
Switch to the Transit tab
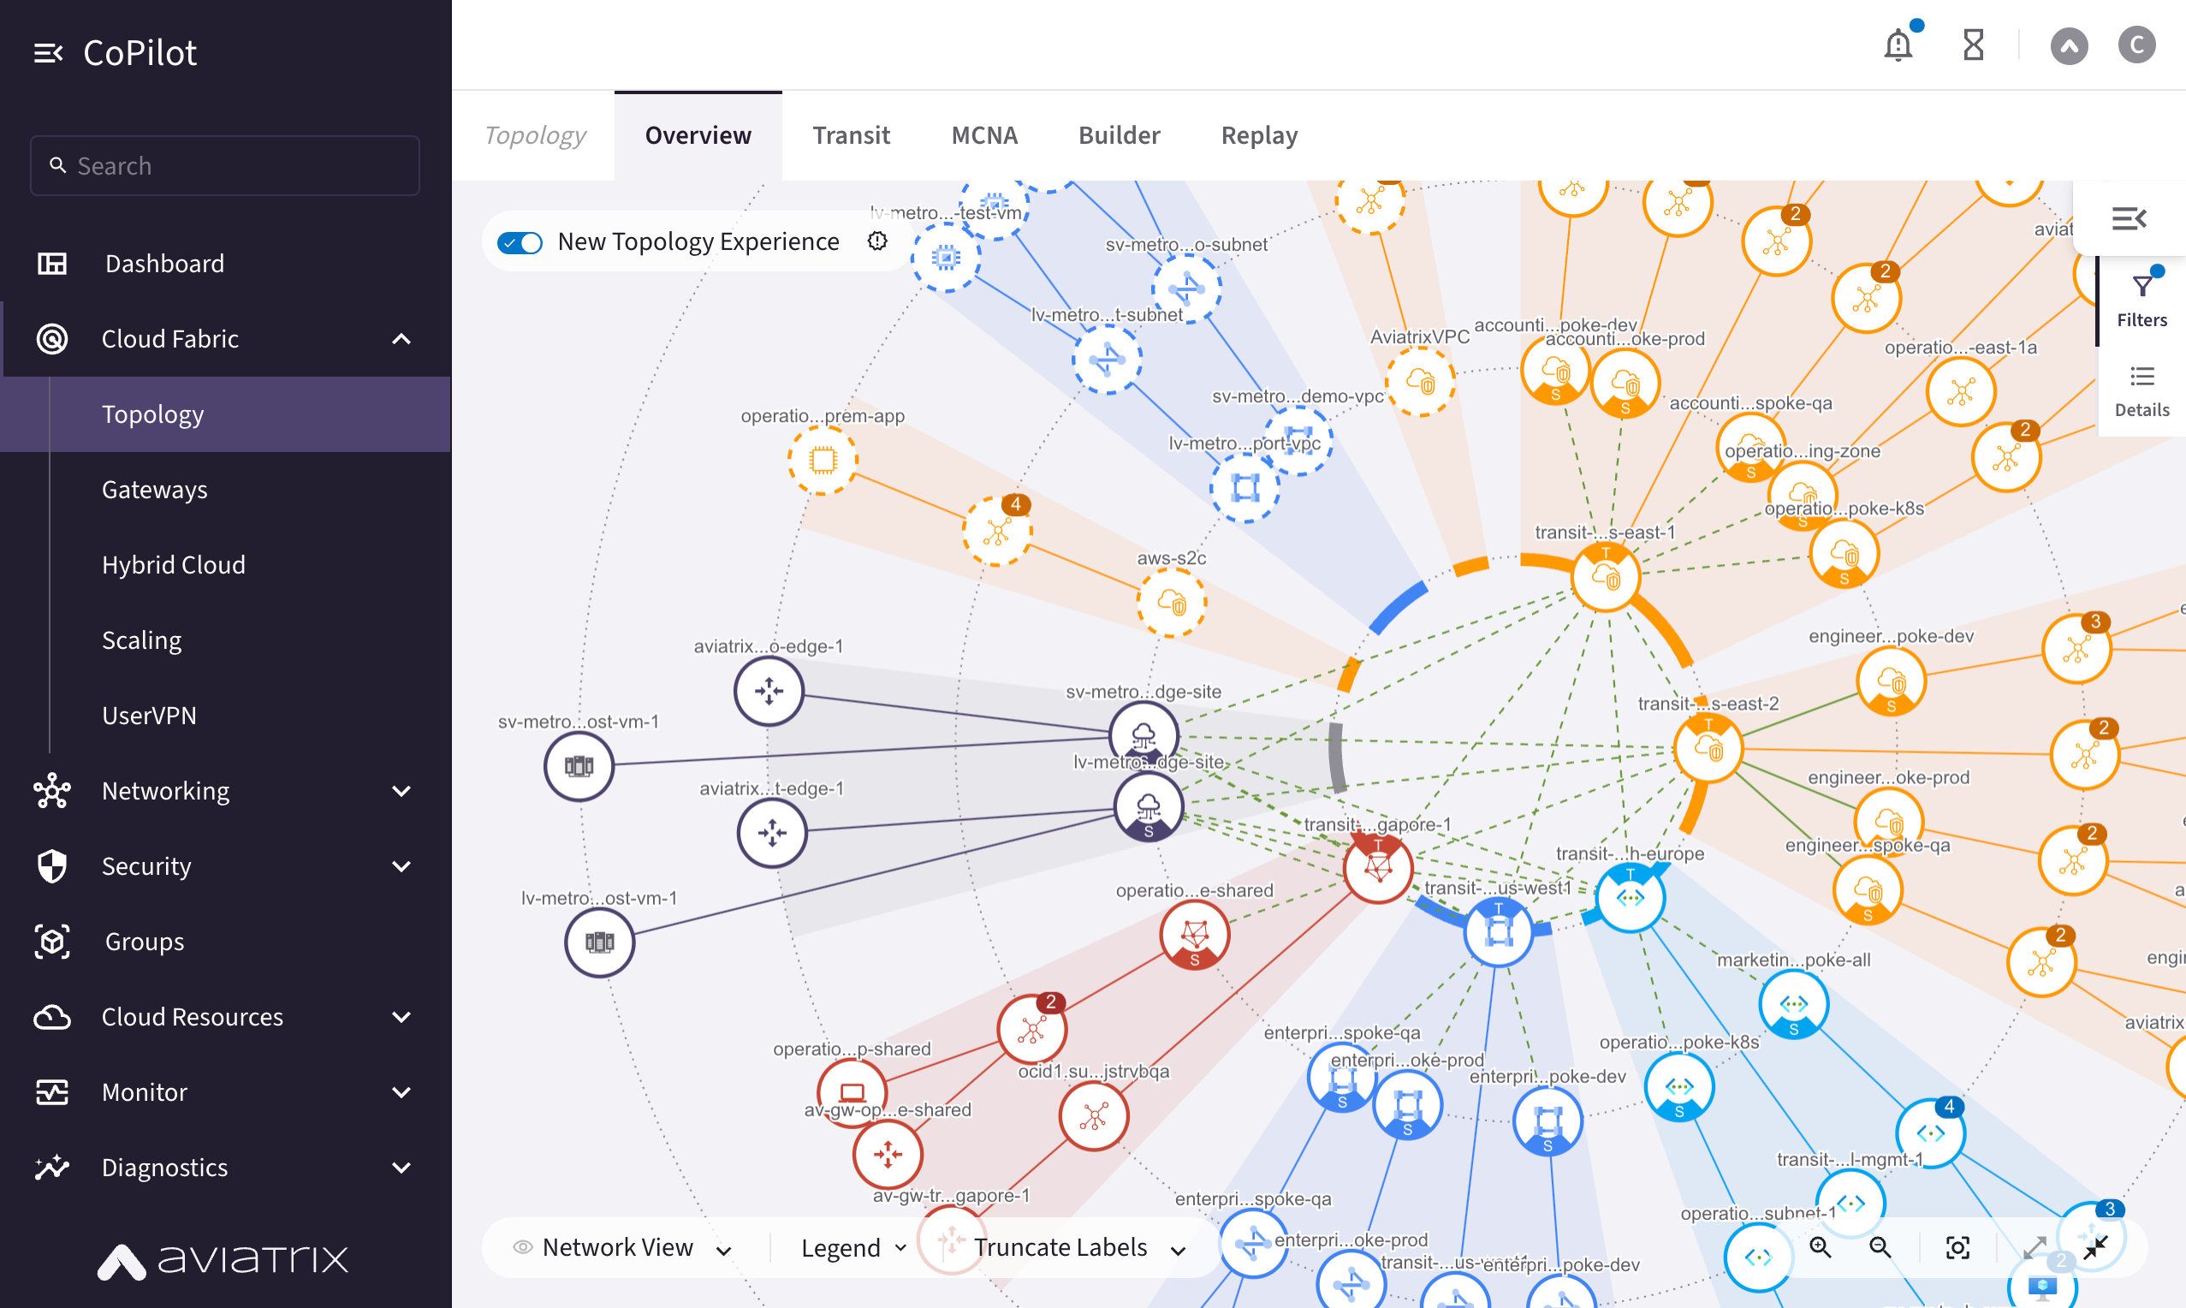tap(850, 134)
